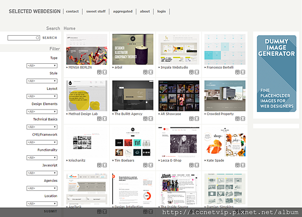Click the The Bullitt Agency title link

pos(128,114)
